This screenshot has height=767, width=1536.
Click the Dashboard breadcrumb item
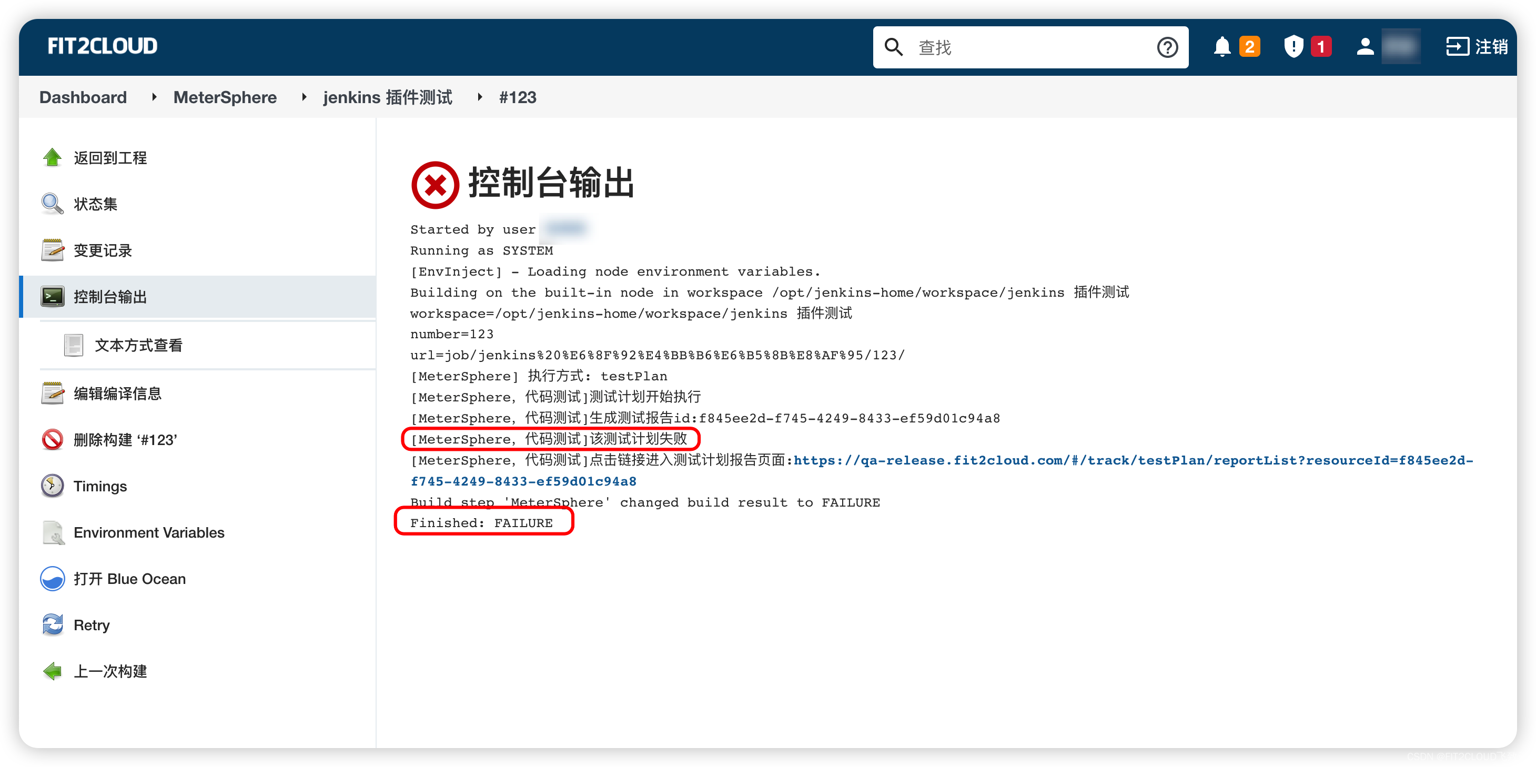(x=83, y=97)
